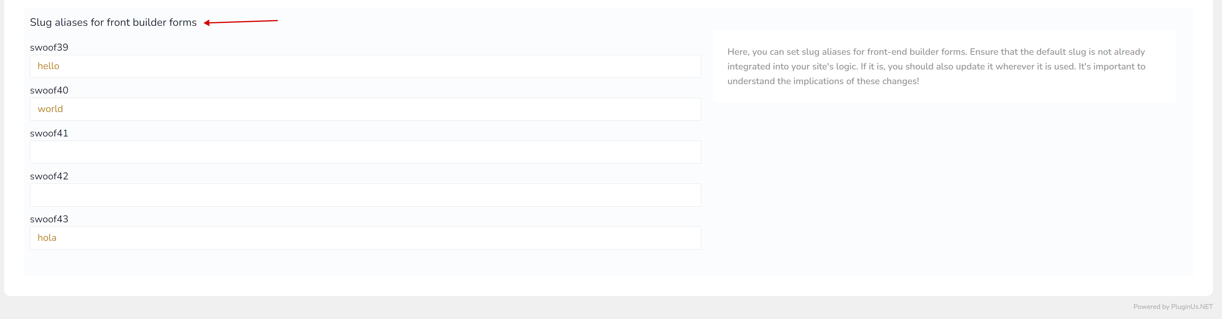Image resolution: width=1222 pixels, height=319 pixels.
Task: Focus the empty swoof42 alias input
Action: [x=365, y=195]
